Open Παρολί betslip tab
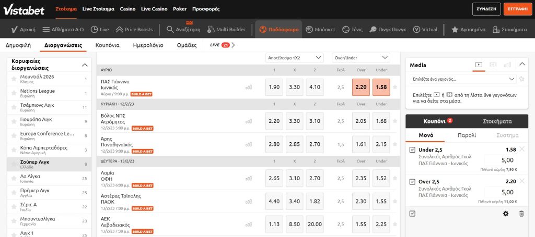 (x=467, y=135)
